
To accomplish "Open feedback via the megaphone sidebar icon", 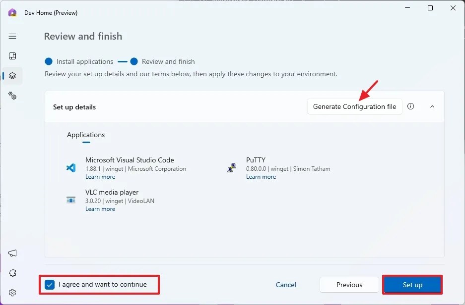I will click(12, 253).
